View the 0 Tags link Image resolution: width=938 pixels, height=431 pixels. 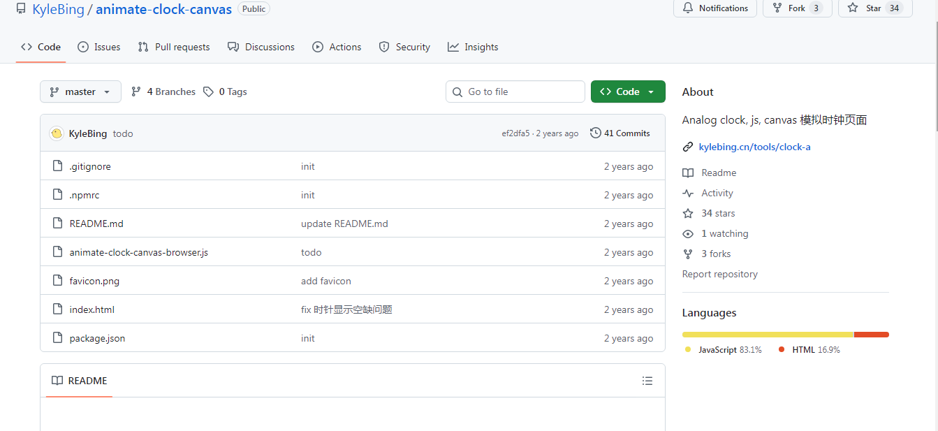(225, 92)
